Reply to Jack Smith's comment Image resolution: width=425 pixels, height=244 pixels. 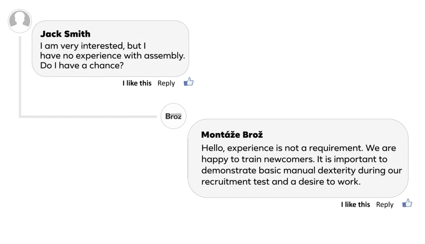tap(166, 83)
